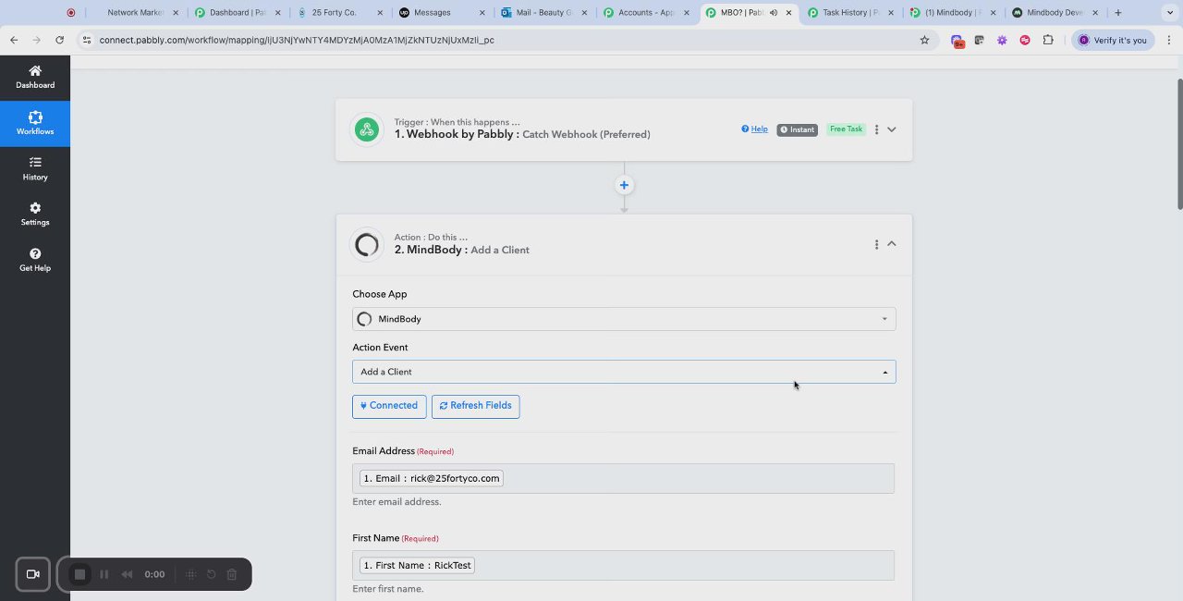Click the Email Address input field
Screen dimensions: 1183x601
[624, 478]
